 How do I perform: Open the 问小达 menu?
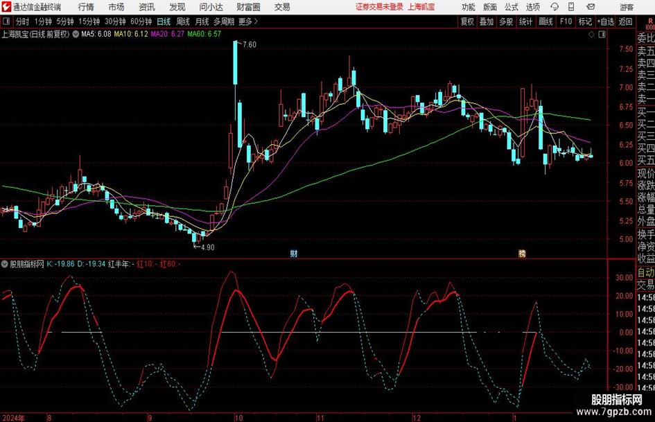point(211,7)
